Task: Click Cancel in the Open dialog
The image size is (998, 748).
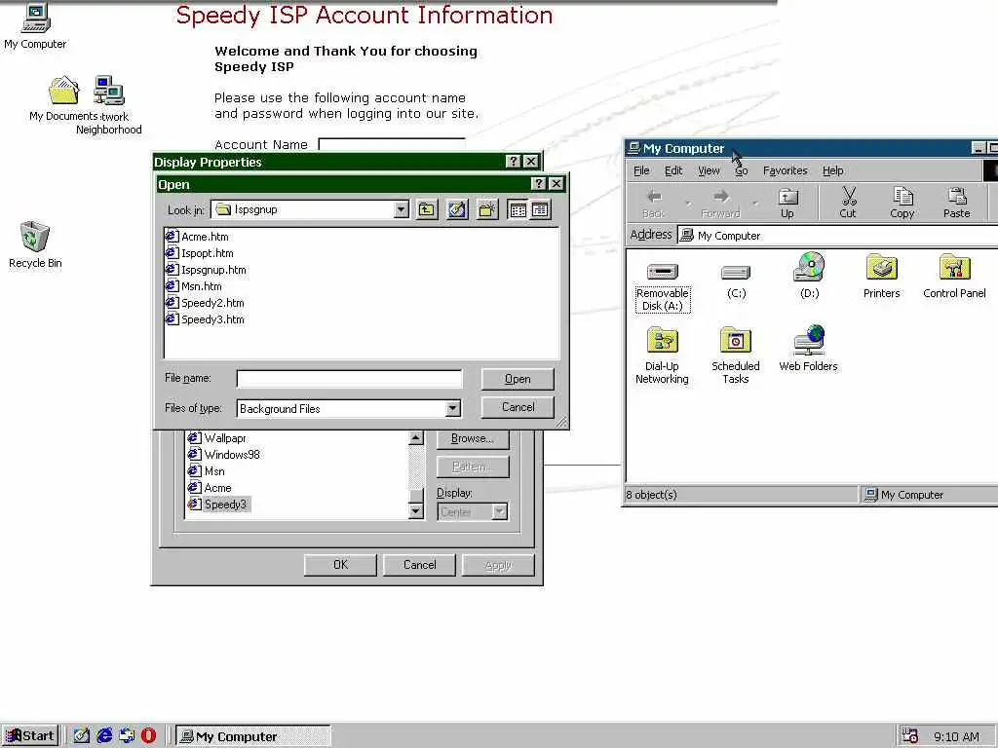Action: [x=518, y=407]
